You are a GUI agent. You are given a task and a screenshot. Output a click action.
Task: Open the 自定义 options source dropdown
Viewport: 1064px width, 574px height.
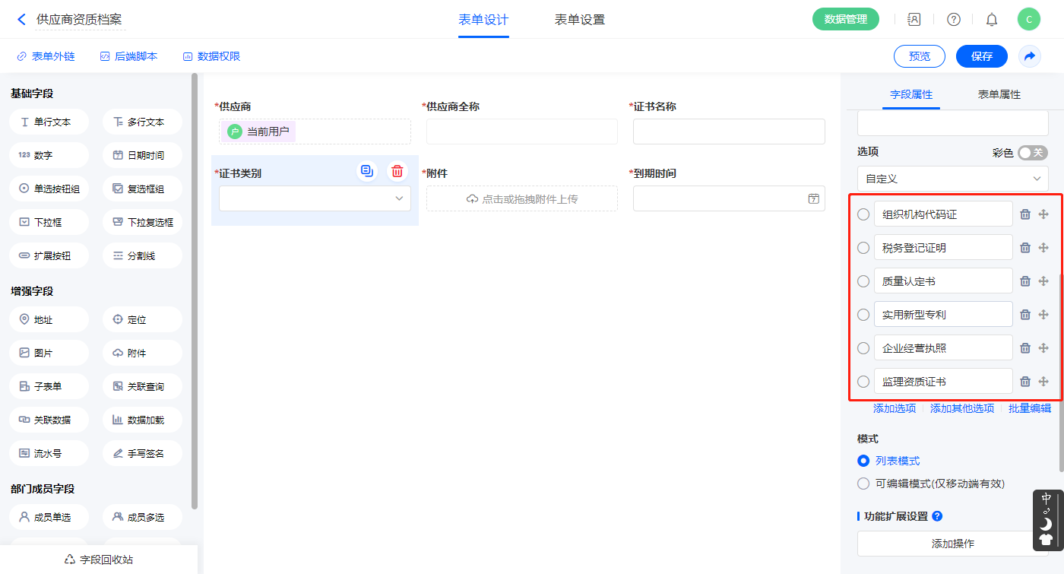click(x=952, y=179)
